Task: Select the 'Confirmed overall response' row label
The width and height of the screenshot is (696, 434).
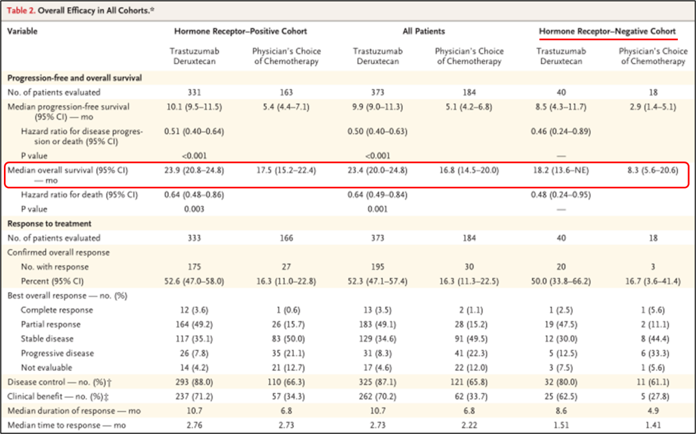Action: 58,252
